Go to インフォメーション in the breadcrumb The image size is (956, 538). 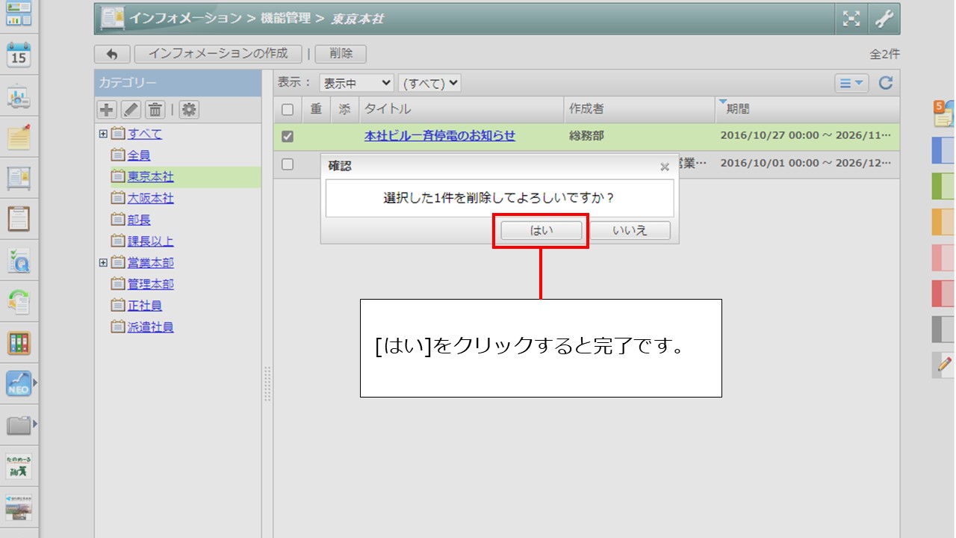[x=185, y=18]
